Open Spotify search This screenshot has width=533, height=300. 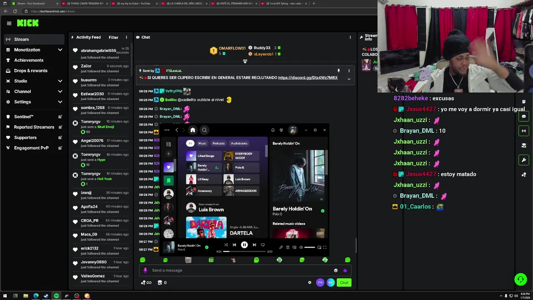pos(204,130)
